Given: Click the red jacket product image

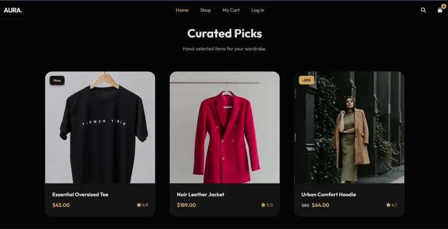Looking at the screenshot, I should (224, 127).
